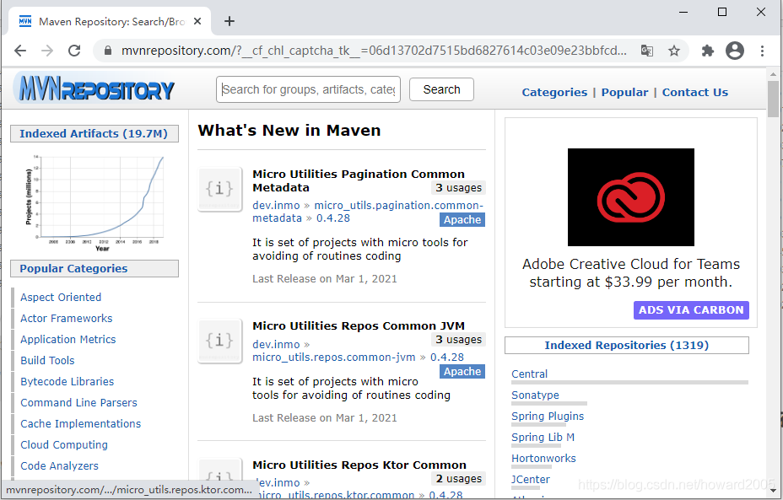Screen dimensions: 783x500
Task: Open the JCenter repository link
Action: tap(531, 480)
